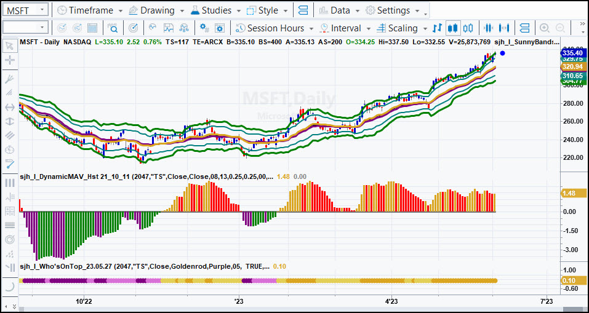This screenshot has width=589, height=313.
Task: Select the vertical bars tool in sidebar
Action: (x=9, y=183)
